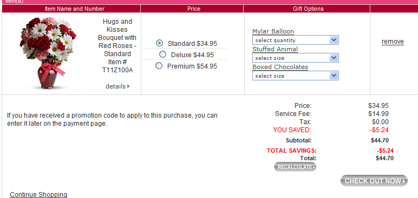The image size is (418, 198).
Task: Click the Hugs and Kisses bouquet image
Action: point(48,53)
